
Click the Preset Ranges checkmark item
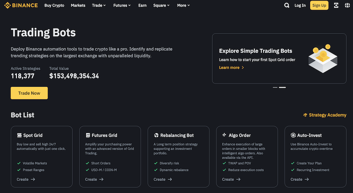30,170
